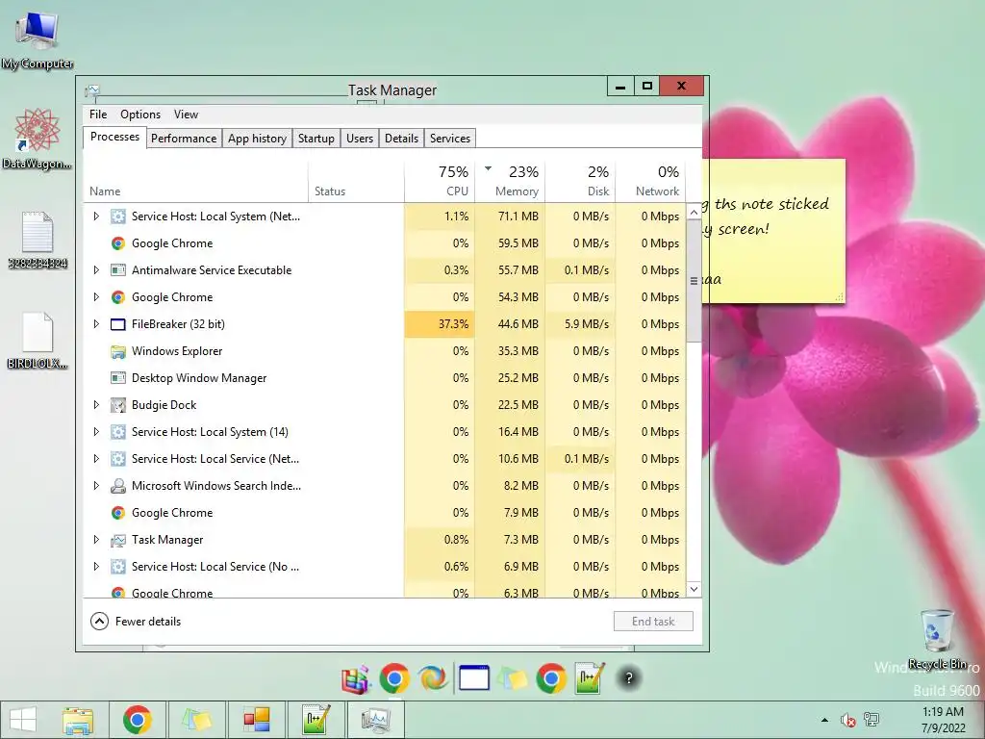This screenshot has width=985, height=739.
Task: Expand the Task Manager process row
Action: 96,540
